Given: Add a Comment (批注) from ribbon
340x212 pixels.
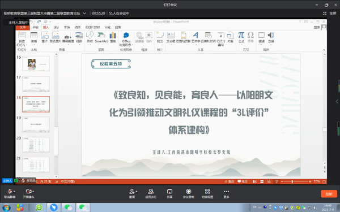Looking at the screenshot, I should point(160,35).
